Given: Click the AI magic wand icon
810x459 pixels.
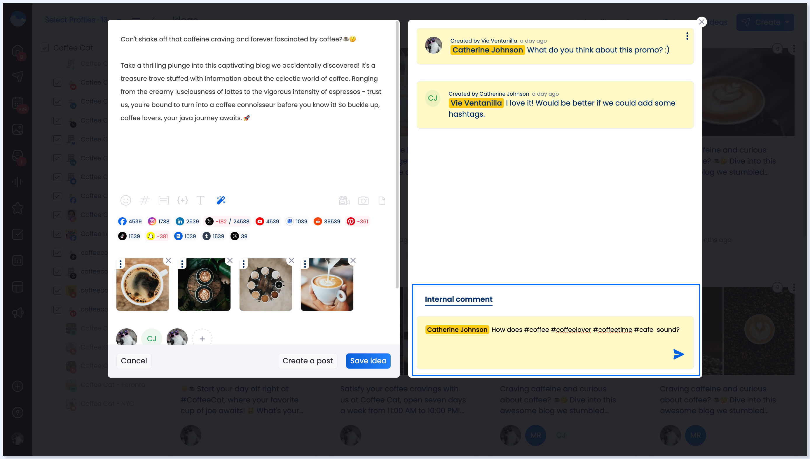Looking at the screenshot, I should pos(221,200).
